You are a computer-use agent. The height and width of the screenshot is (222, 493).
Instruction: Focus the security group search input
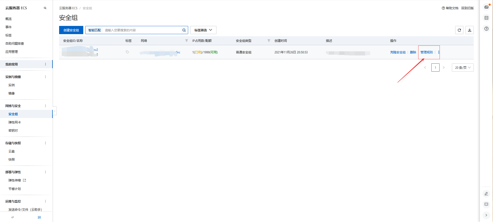tap(143, 30)
